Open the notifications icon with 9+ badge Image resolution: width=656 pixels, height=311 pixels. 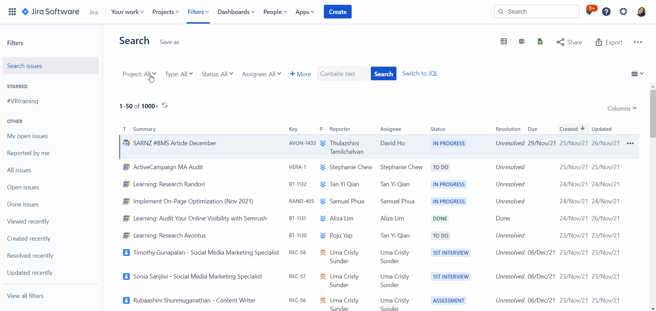[x=589, y=12]
